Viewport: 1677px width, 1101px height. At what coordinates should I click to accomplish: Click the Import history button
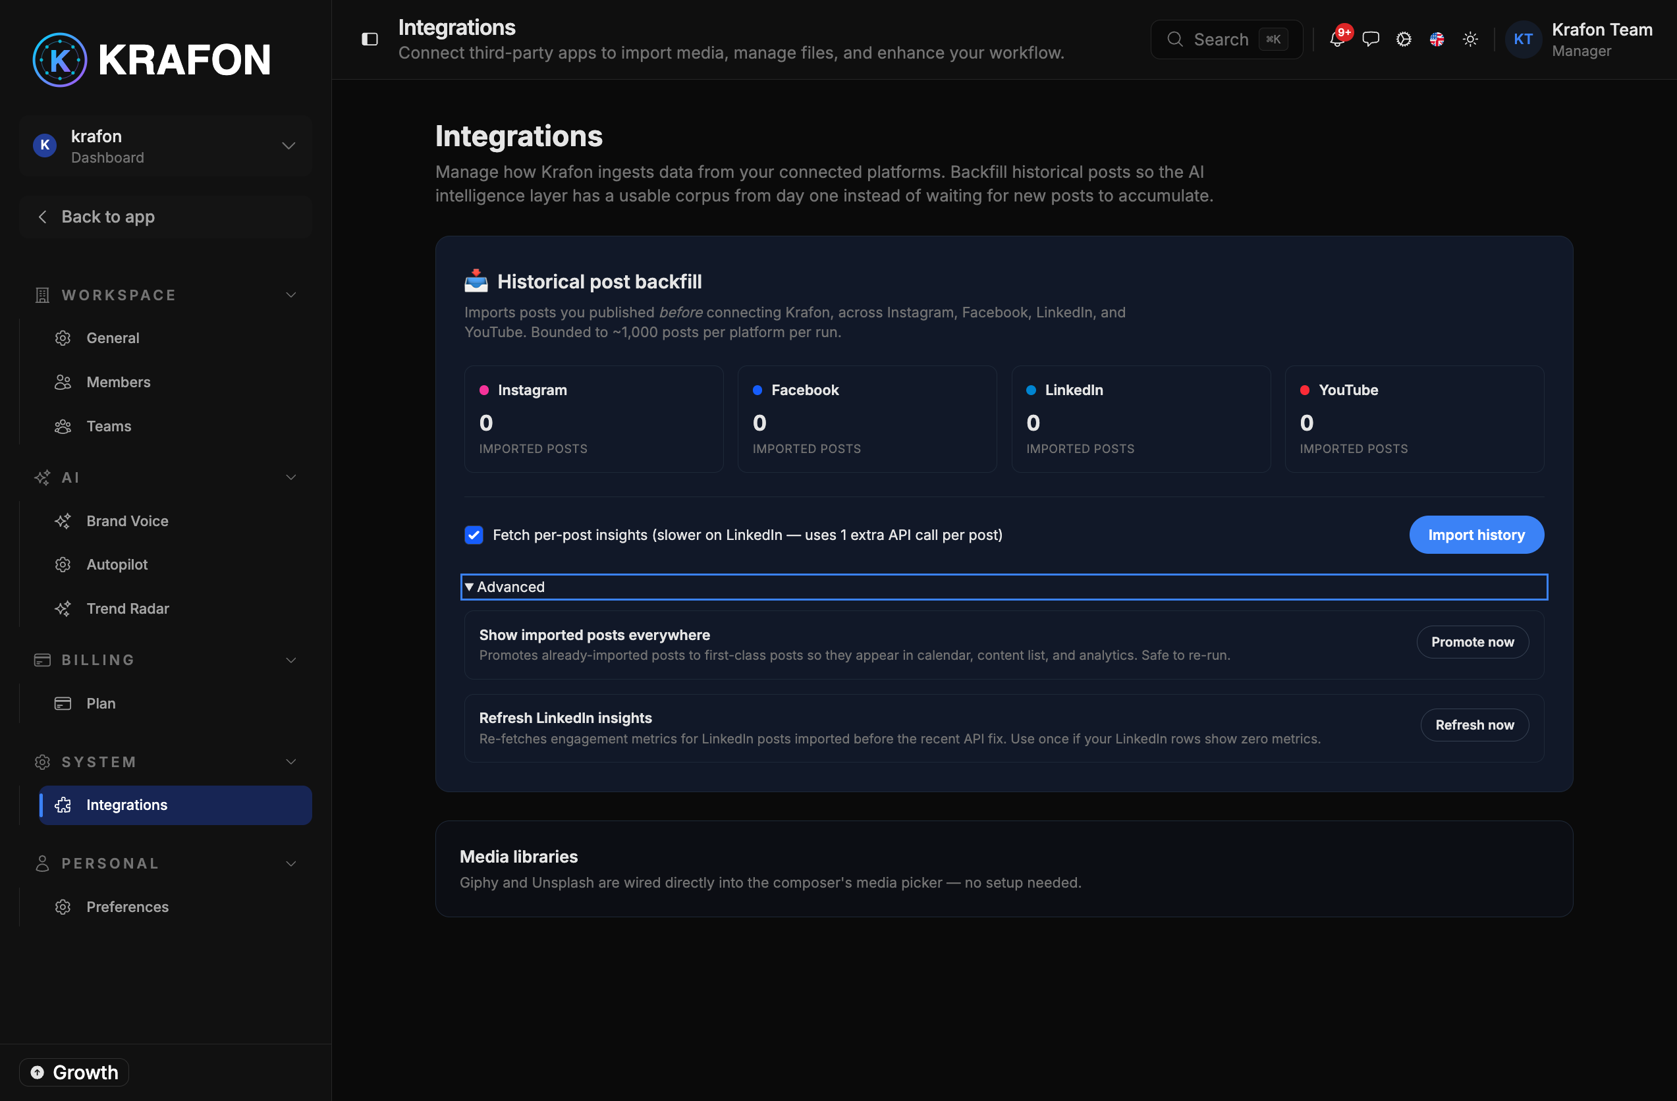point(1476,535)
